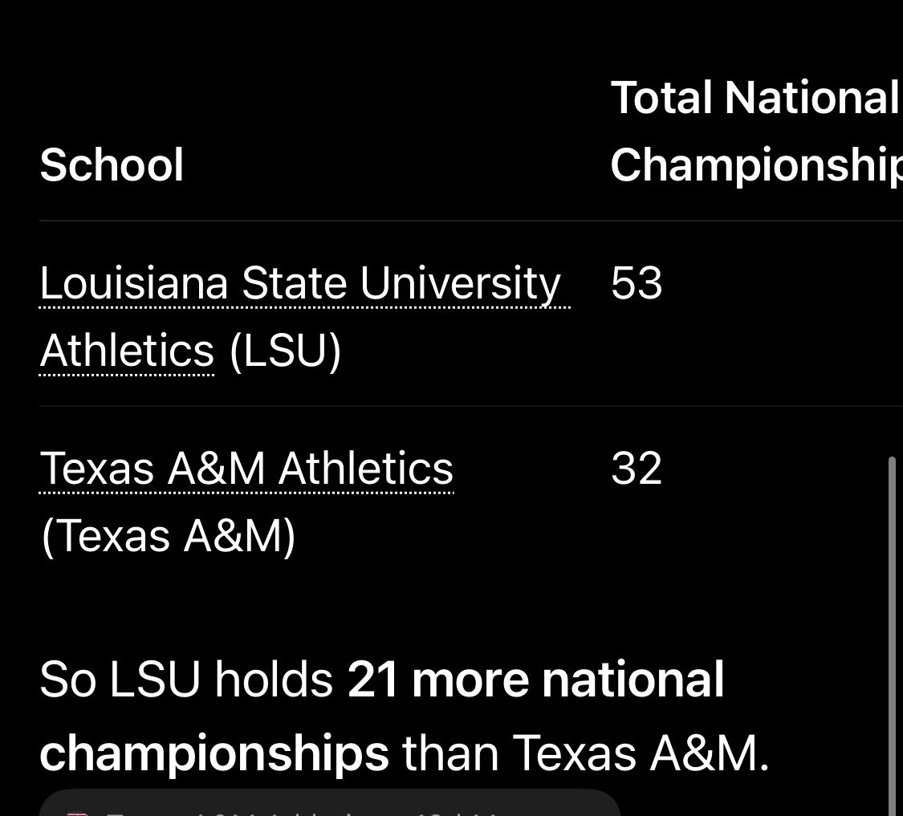
Task: Click the 'than Texas A&M.' text
Action: tap(586, 753)
